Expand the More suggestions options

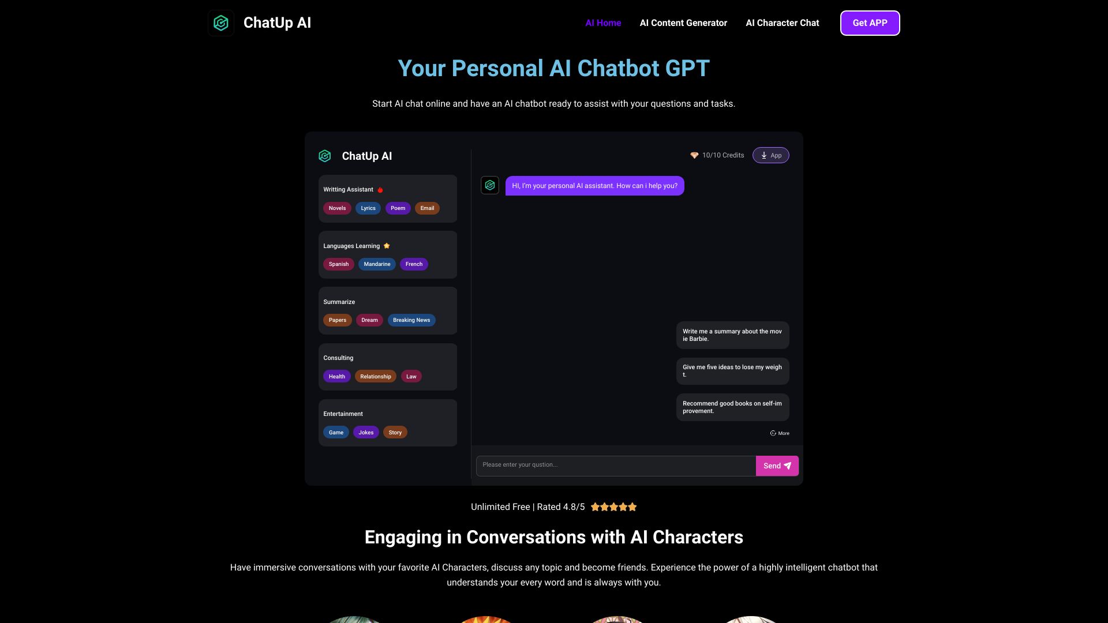(779, 433)
